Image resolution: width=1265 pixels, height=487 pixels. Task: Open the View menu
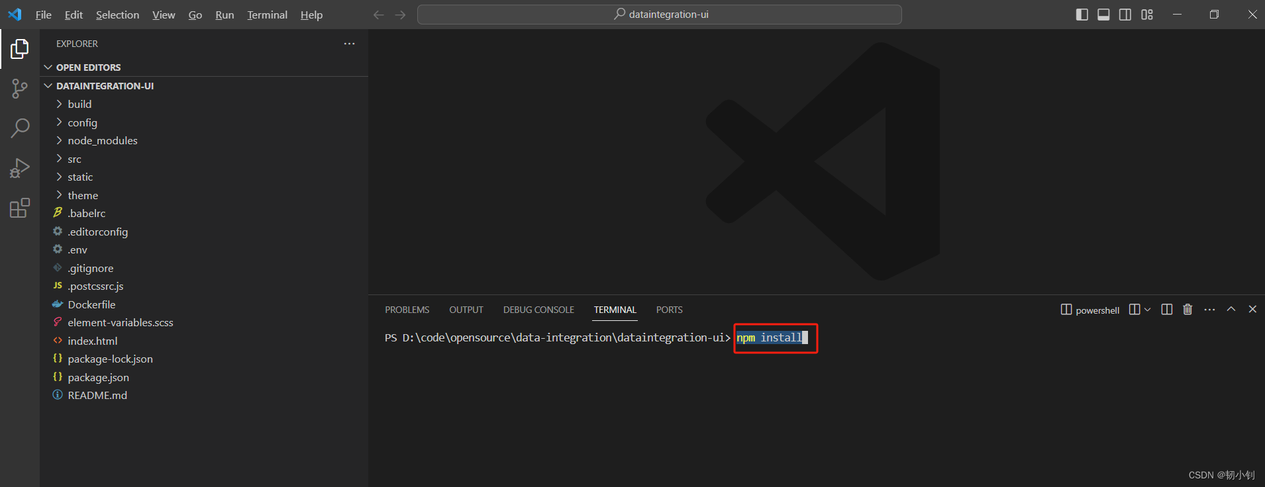click(x=164, y=15)
